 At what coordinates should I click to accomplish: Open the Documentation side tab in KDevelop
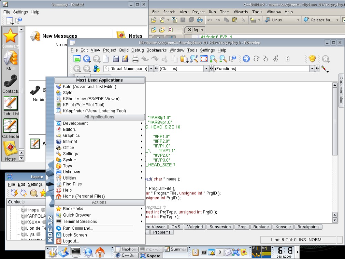coord(341,90)
